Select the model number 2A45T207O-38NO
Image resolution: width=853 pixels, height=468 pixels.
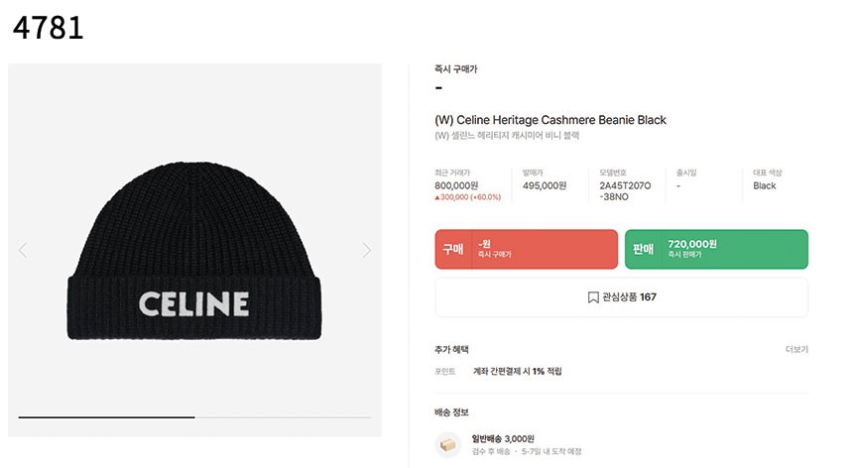click(x=625, y=190)
